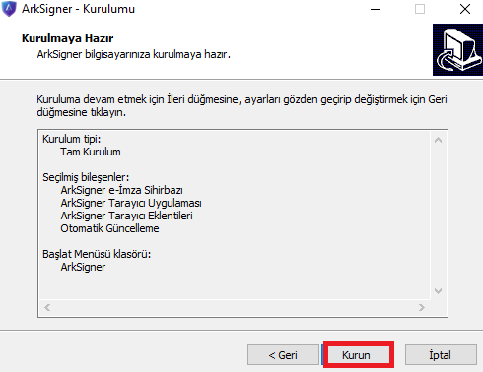Minimize the ArkSigner setup window
The image size is (483, 372).
click(x=376, y=9)
